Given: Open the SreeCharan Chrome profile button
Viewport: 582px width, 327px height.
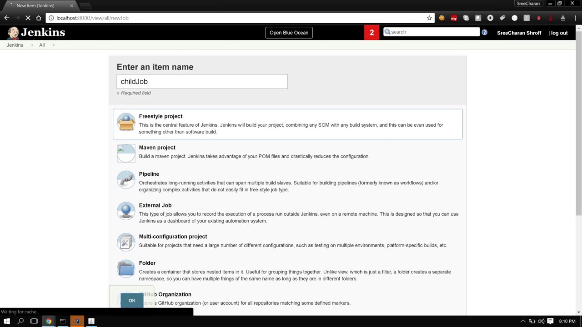Looking at the screenshot, I should pos(528,3).
